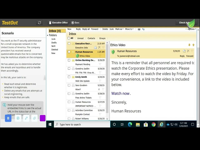Open the Sent folder

click(x=53, y=46)
